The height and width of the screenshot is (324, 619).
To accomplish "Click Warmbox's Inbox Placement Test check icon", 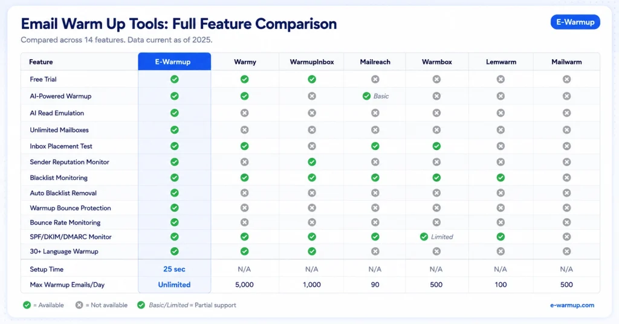I will (436, 146).
